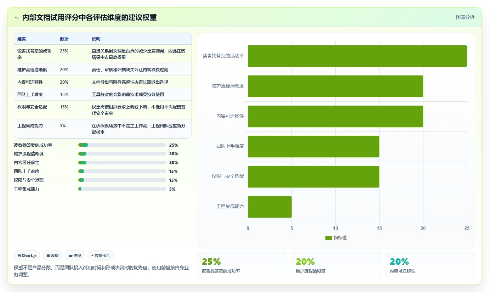Click the 10 tick on the chart x-axis
Screen dimensions: 489x292
click(335, 229)
